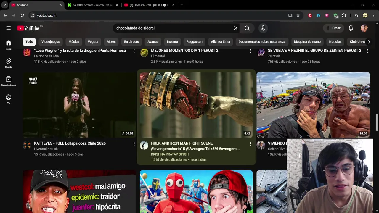Open La Noche es Mía channel avatar

(27, 52)
